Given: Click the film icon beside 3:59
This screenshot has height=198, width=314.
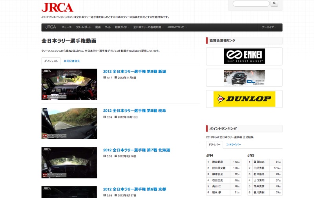Looking at the screenshot, I should [x=104, y=117].
